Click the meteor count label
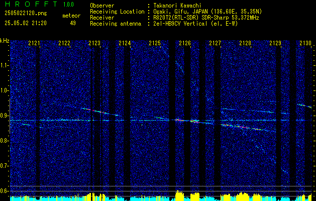The image size is (316, 201). [x=71, y=16]
